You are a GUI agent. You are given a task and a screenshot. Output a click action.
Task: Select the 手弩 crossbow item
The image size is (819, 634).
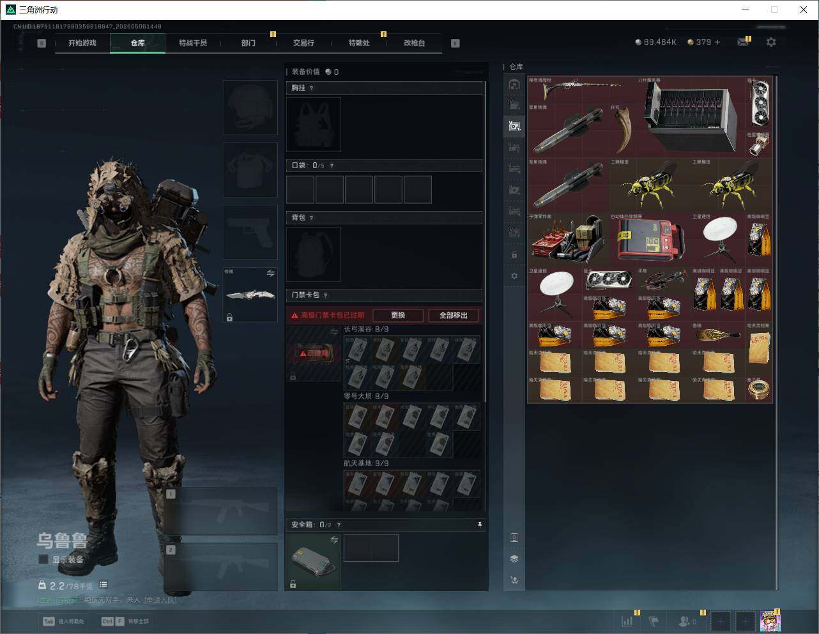tap(663, 281)
